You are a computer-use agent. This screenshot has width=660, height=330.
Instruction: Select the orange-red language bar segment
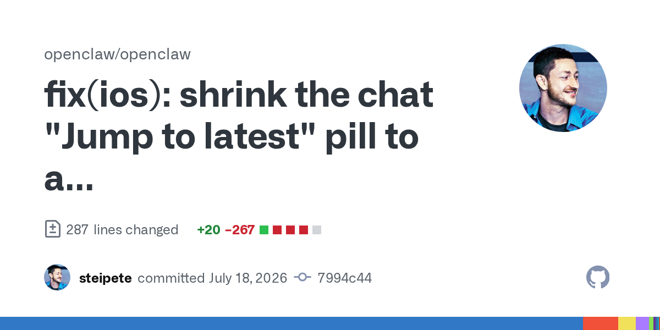point(601,323)
